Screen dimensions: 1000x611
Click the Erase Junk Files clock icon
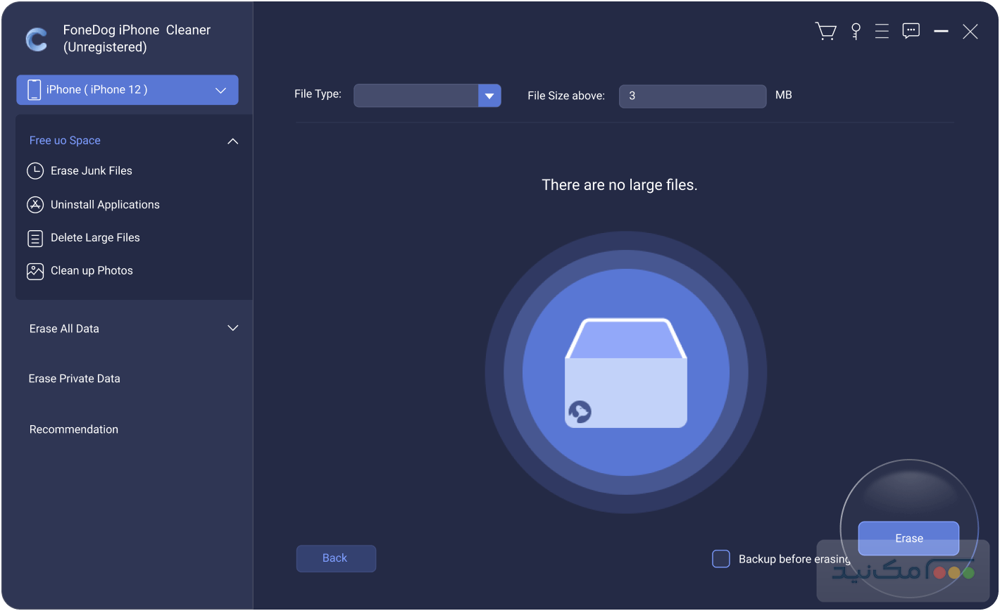[x=35, y=171]
